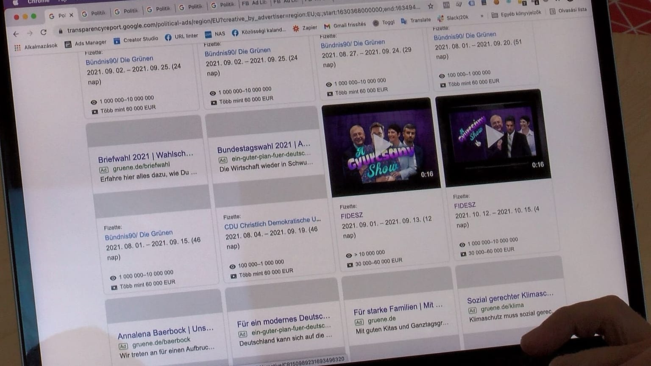The image size is (651, 366).
Task: Go back with the browser back arrow
Action: pos(16,34)
